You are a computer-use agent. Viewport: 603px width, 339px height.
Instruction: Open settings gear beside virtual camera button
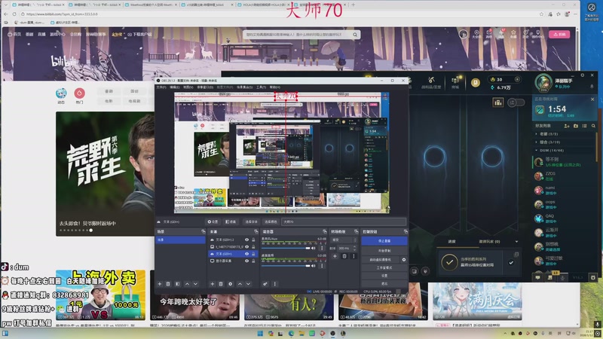point(404,259)
